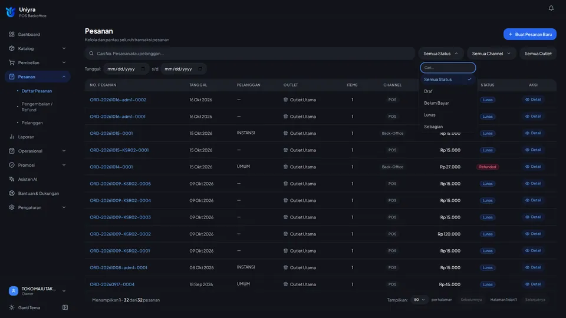Click the Operasional clipboard icon
This screenshot has height=318, width=566.
click(x=12, y=151)
